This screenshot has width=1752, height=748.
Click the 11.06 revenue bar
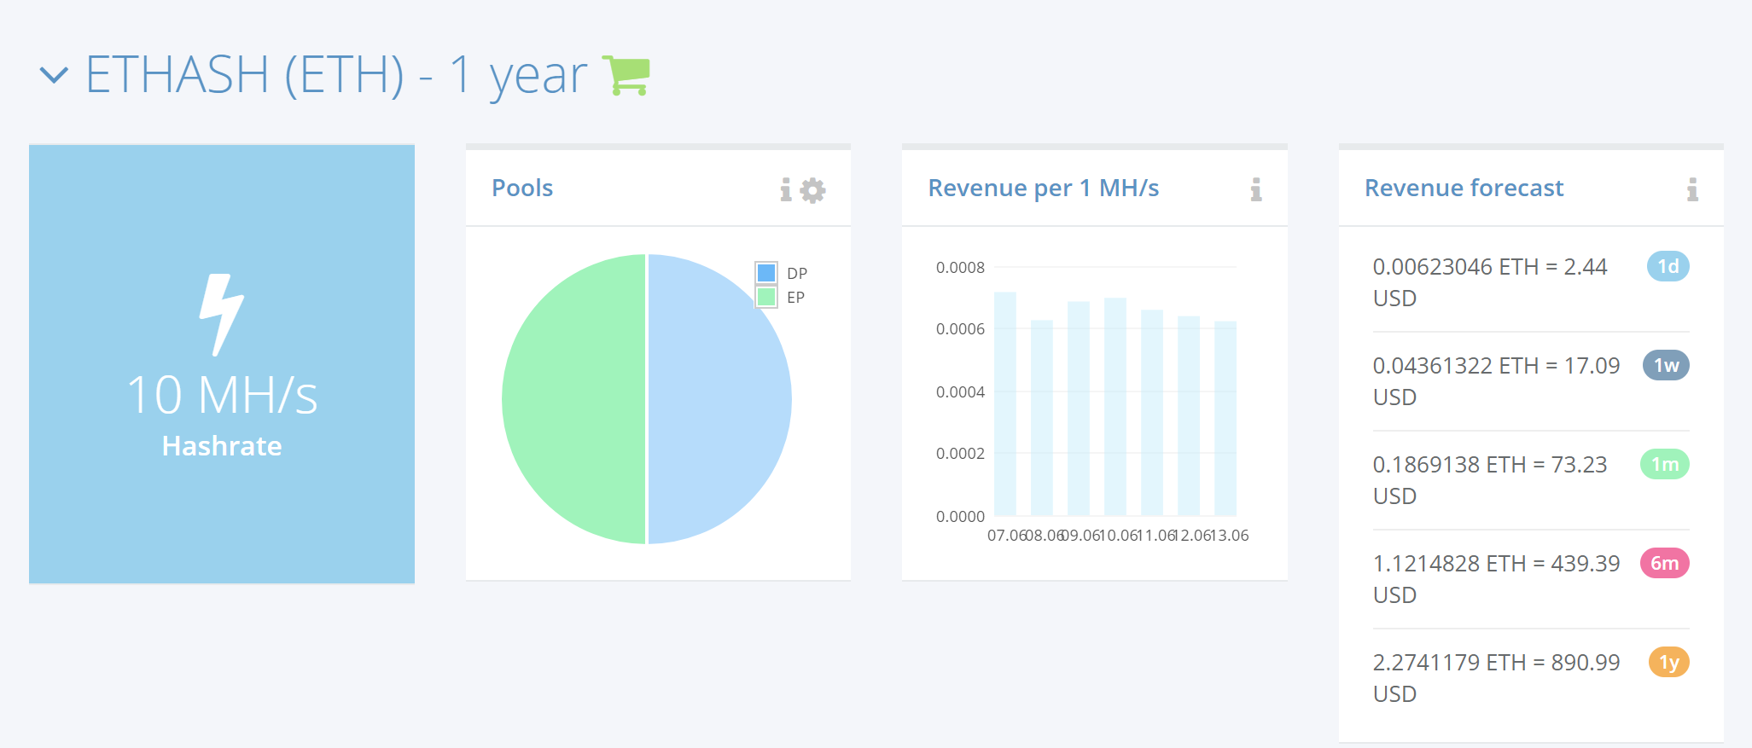pos(1152,413)
